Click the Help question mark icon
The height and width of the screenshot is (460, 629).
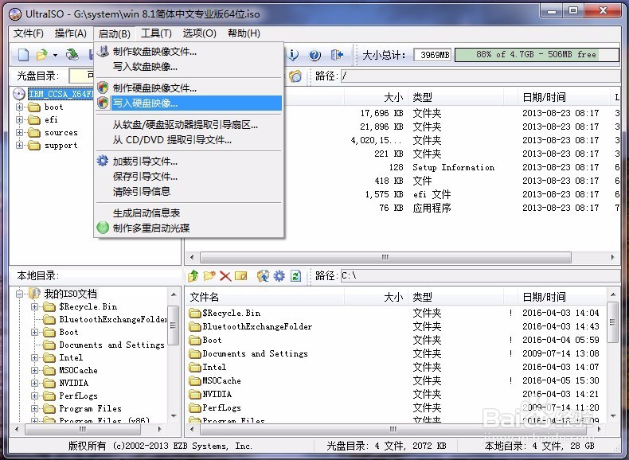(315, 55)
